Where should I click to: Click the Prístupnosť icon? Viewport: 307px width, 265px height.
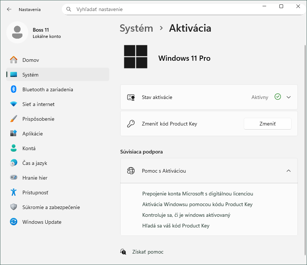pyautogui.click(x=14, y=192)
